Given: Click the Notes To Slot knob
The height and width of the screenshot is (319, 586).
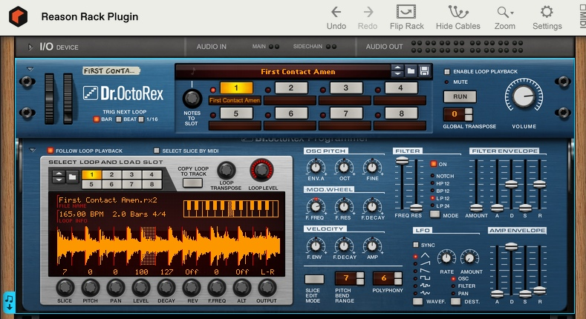Looking at the screenshot, I should tap(192, 98).
